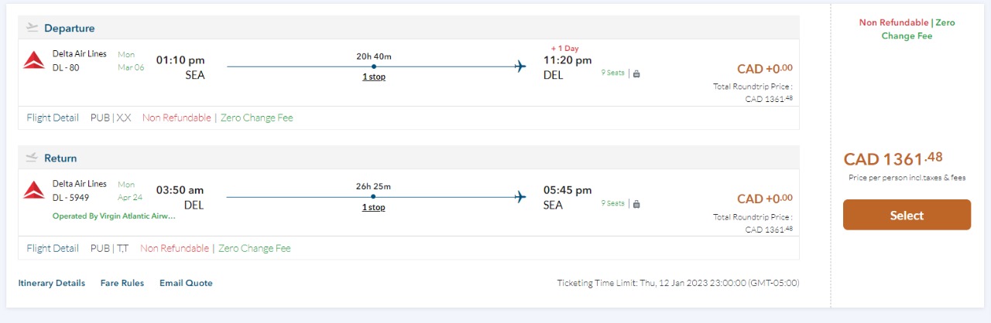Click the stop dot on the return route line
This screenshot has width=991, height=323.
(374, 197)
